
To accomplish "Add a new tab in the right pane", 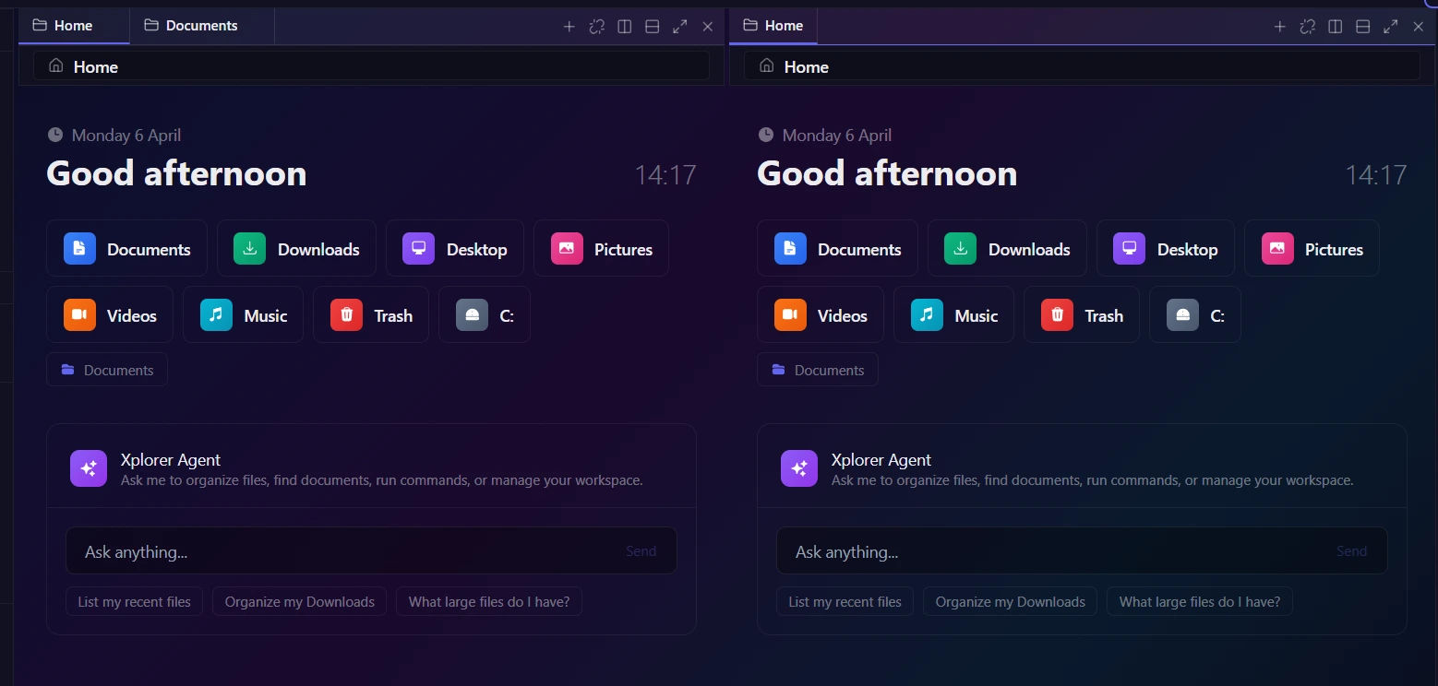I will click(x=1280, y=27).
